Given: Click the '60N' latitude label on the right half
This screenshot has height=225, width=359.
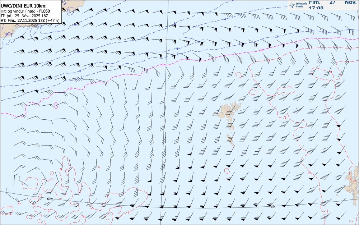Looking at the screenshot, I should pos(272,207).
